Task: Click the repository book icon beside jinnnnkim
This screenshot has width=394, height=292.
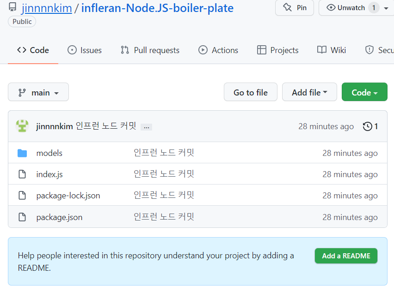Action: (x=12, y=7)
